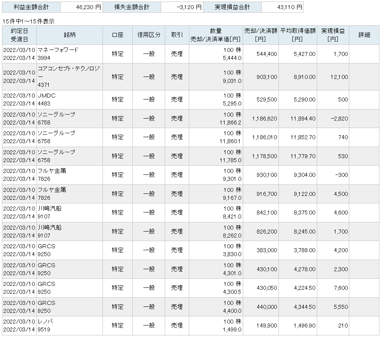Click the 損失金額合計 label
381x337 pixels.
pyautogui.click(x=132, y=7)
